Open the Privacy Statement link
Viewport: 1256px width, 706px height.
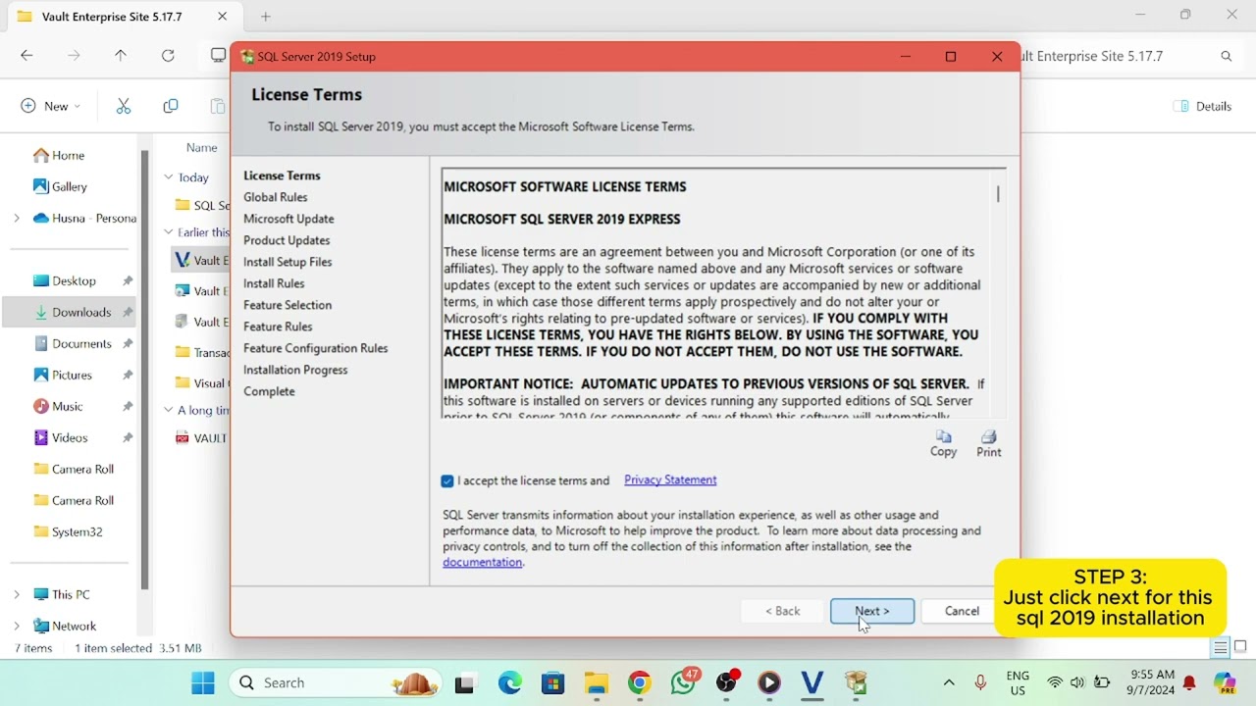(670, 479)
